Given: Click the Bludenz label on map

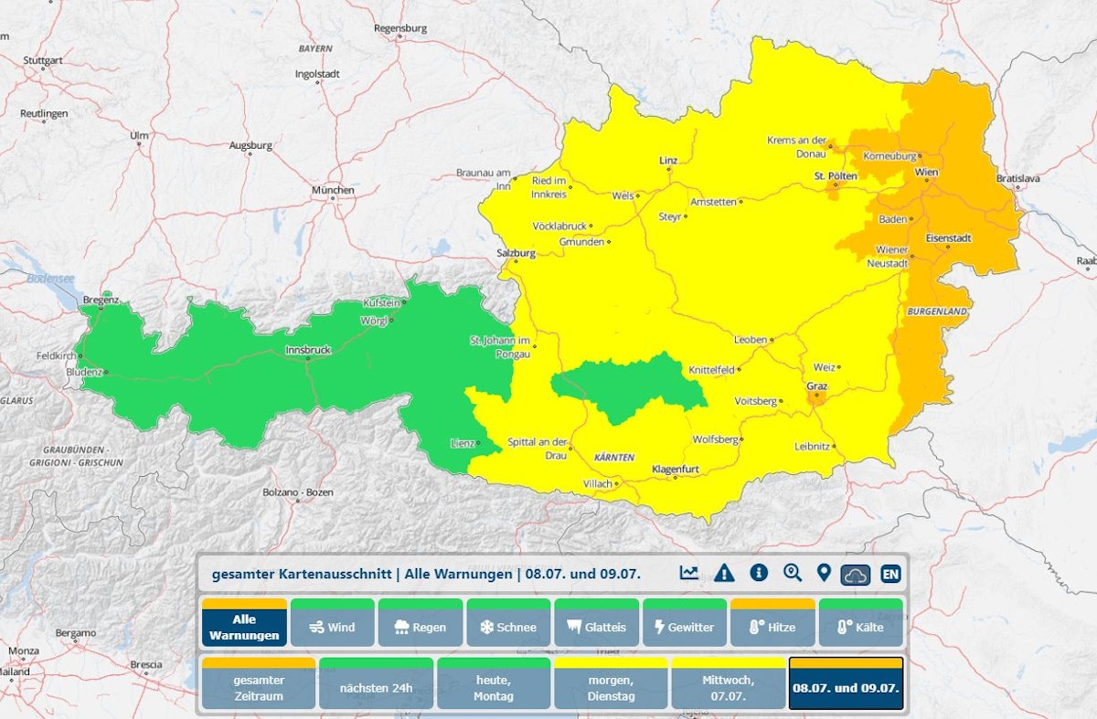Looking at the screenshot, I should pyautogui.click(x=84, y=372).
